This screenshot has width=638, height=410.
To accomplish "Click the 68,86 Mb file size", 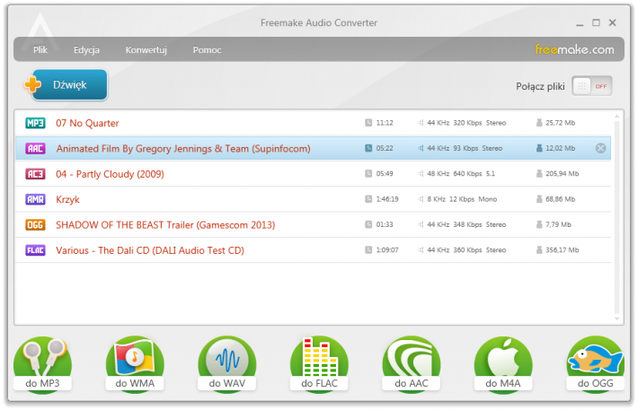I will tap(561, 199).
